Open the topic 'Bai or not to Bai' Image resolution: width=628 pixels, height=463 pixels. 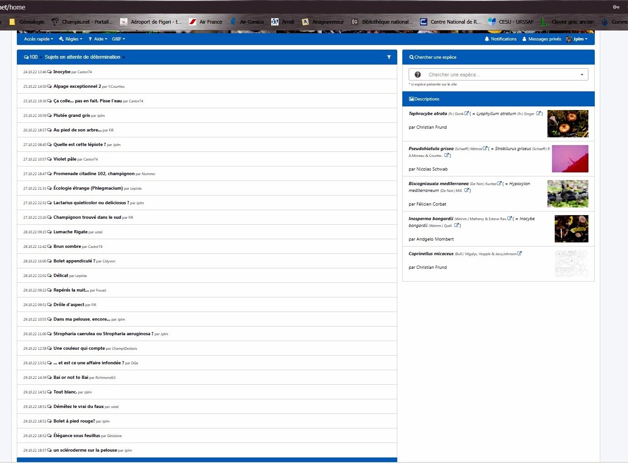tap(71, 377)
